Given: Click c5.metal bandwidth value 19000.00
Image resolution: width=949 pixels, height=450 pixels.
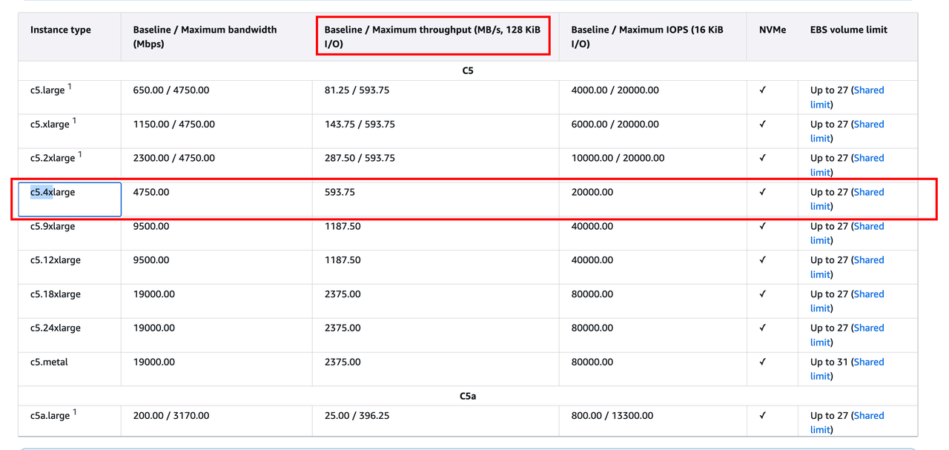Looking at the screenshot, I should pos(154,362).
